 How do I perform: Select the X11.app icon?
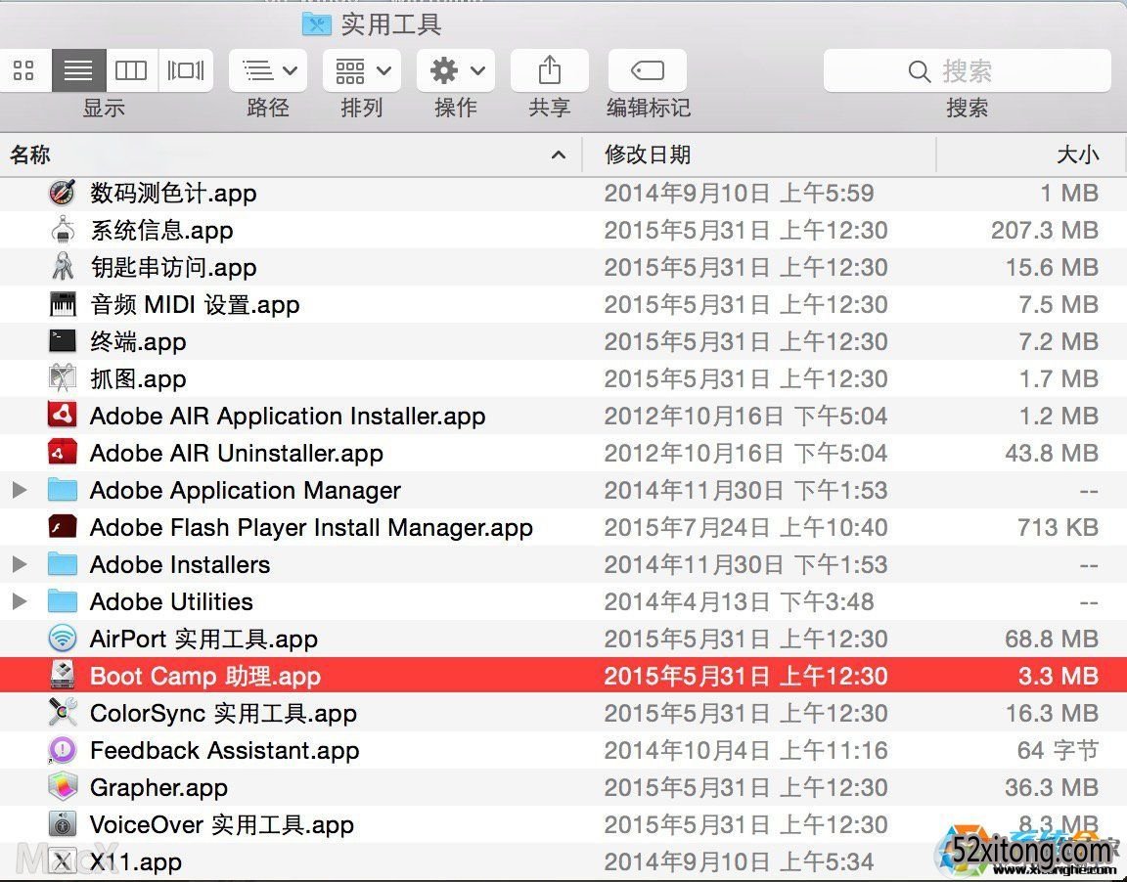pyautogui.click(x=63, y=861)
